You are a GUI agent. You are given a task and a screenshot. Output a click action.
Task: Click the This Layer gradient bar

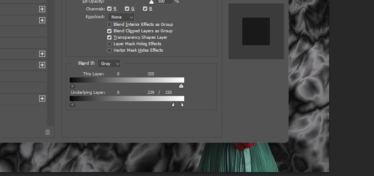click(x=127, y=80)
